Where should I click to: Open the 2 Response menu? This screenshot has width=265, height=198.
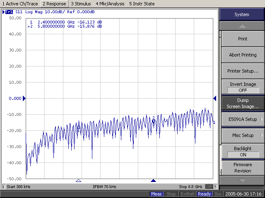point(54,4)
